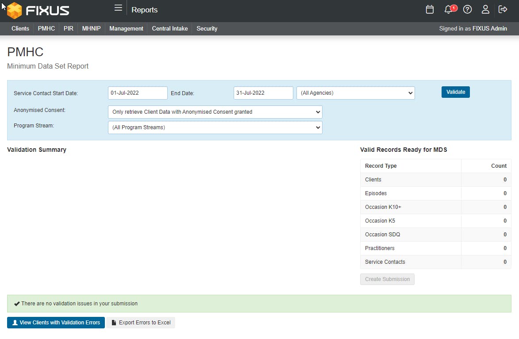Click the Valid Records Ready for MDS heading
This screenshot has height=339, width=519.
[404, 150]
